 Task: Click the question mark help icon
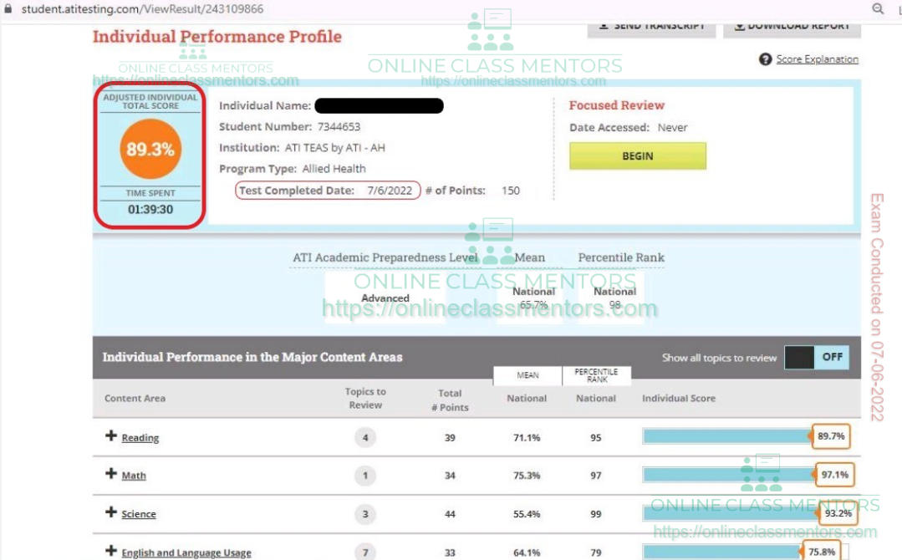pos(765,59)
